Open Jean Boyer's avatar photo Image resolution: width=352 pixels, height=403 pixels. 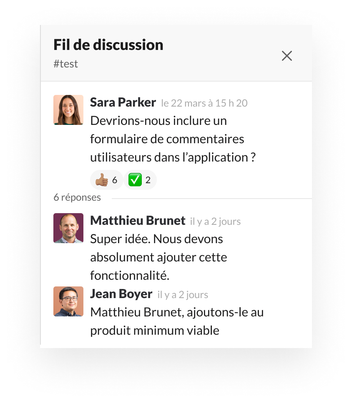click(68, 301)
